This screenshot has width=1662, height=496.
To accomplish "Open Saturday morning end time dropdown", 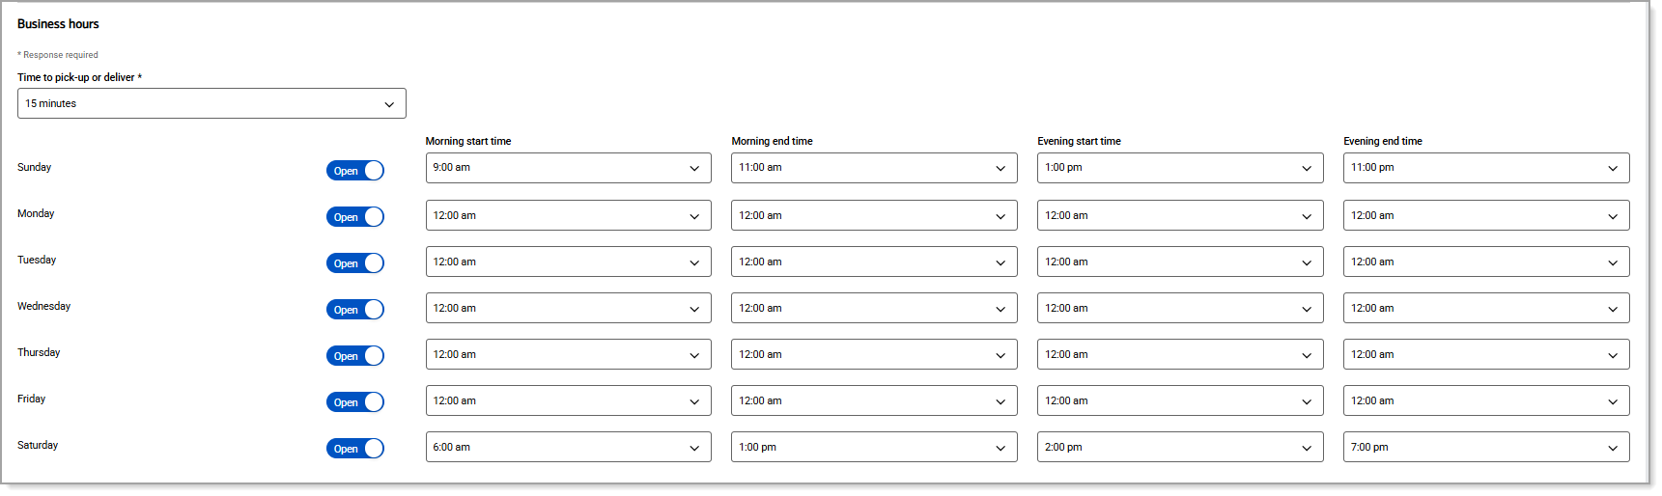I will [874, 447].
